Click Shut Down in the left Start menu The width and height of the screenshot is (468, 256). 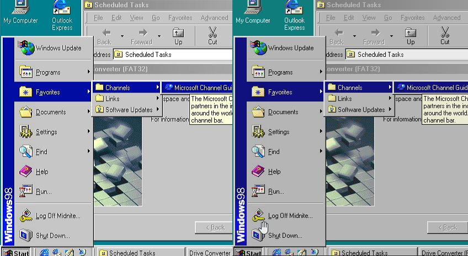pos(52,236)
